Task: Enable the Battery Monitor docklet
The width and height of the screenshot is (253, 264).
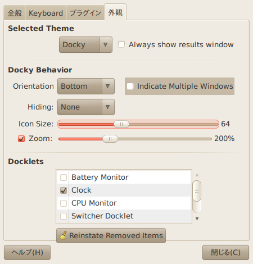Action: [64, 177]
